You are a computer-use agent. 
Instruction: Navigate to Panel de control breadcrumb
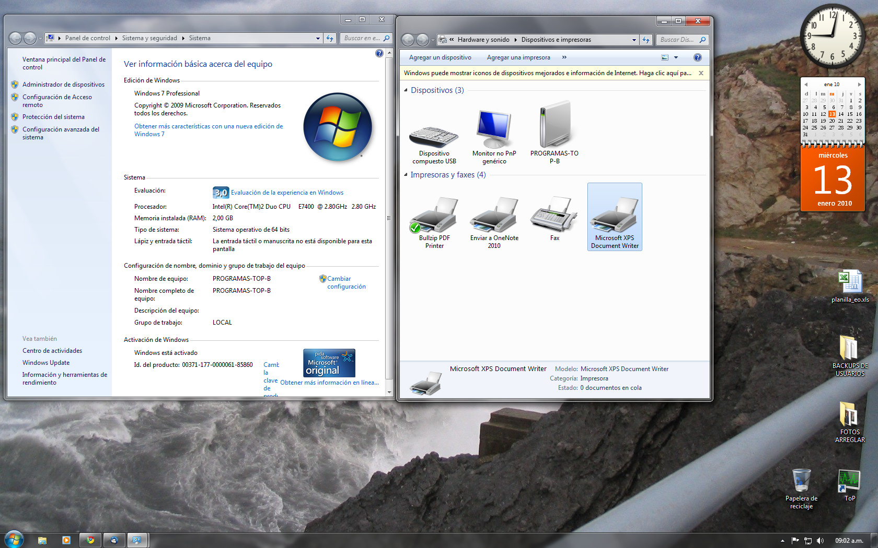pos(87,38)
